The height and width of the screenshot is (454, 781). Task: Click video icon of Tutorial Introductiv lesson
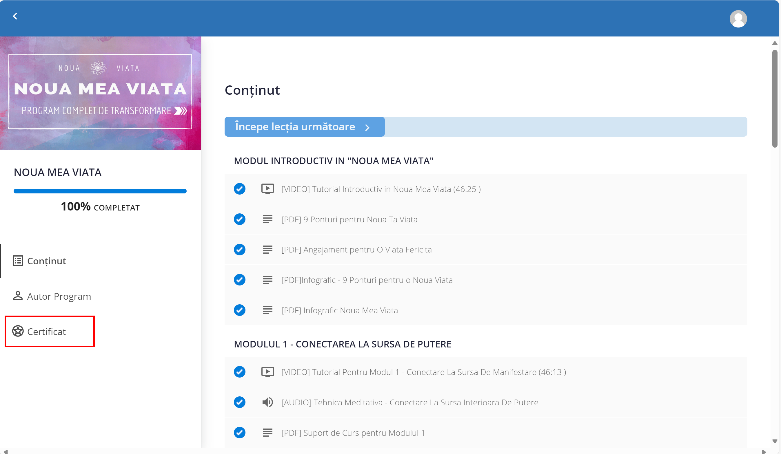pos(267,188)
